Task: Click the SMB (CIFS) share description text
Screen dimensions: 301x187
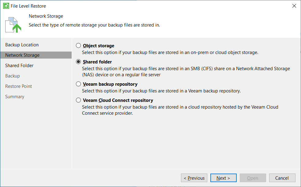Action: 186,71
